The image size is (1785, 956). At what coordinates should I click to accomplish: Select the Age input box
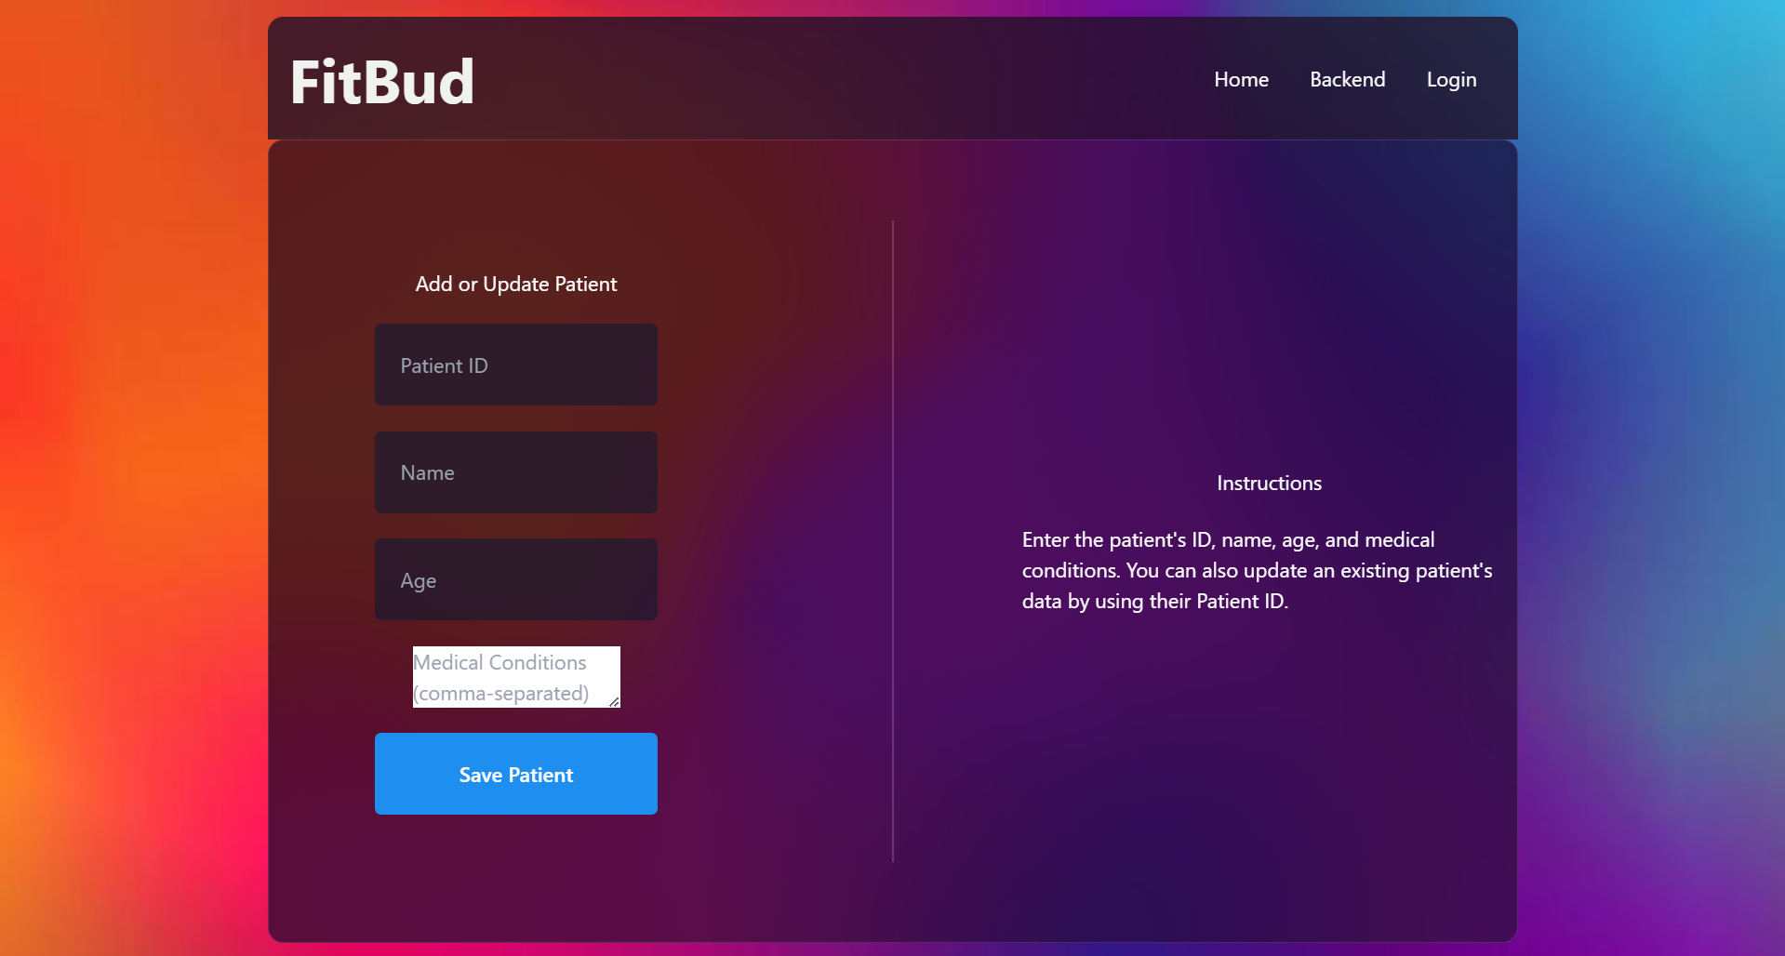515,580
